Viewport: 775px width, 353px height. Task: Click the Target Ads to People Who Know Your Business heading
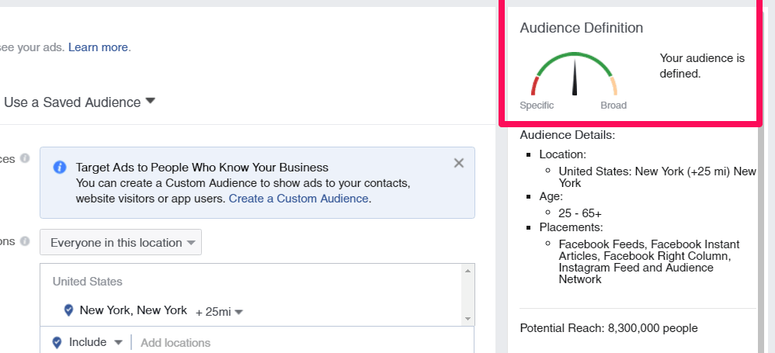202,167
